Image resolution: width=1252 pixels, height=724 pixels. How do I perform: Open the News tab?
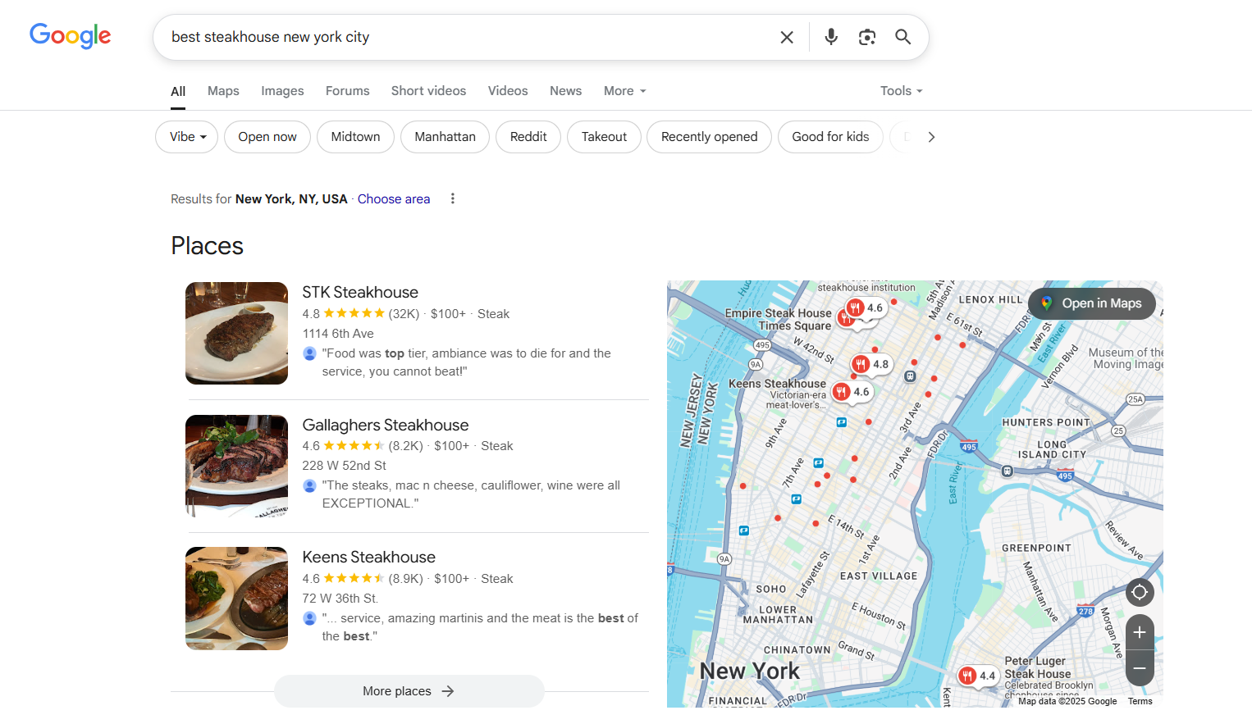tap(566, 91)
